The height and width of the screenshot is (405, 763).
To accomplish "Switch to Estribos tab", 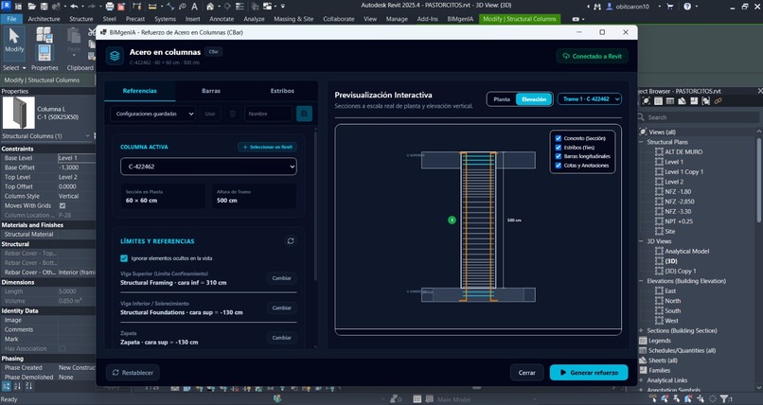I will 282,91.
